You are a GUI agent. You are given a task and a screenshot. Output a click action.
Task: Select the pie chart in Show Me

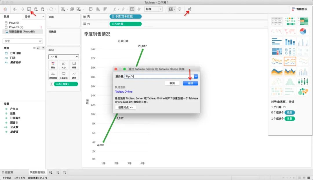pos(303,31)
